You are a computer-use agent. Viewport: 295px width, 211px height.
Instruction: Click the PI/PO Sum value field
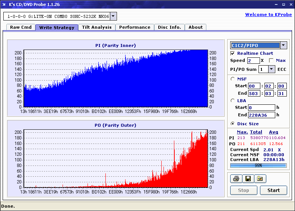[x=263, y=69]
